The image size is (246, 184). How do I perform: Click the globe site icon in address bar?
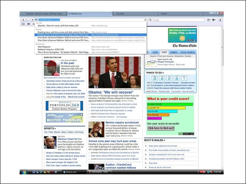tap(36, 20)
